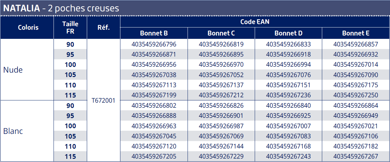Click the Taille FR column header
The height and width of the screenshot is (162, 390).
click(x=70, y=27)
